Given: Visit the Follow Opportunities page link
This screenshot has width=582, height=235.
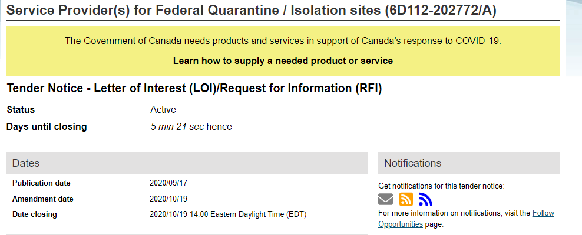Looking at the screenshot, I should tap(543, 213).
